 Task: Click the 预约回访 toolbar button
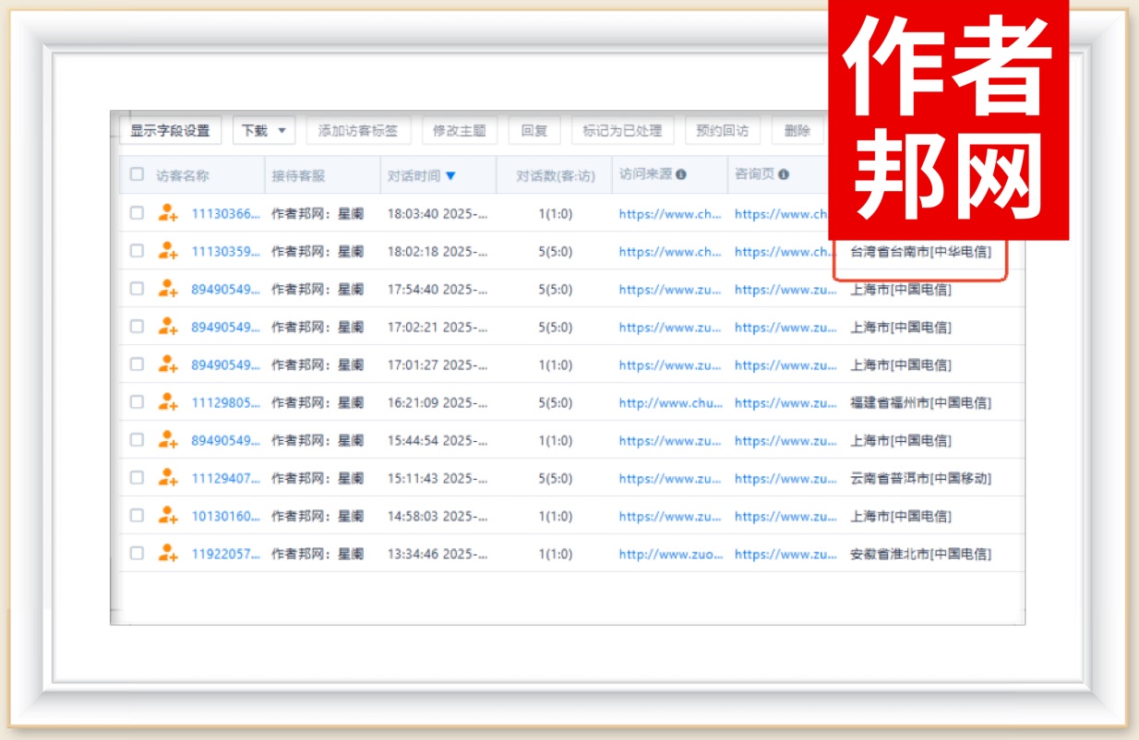click(x=722, y=131)
